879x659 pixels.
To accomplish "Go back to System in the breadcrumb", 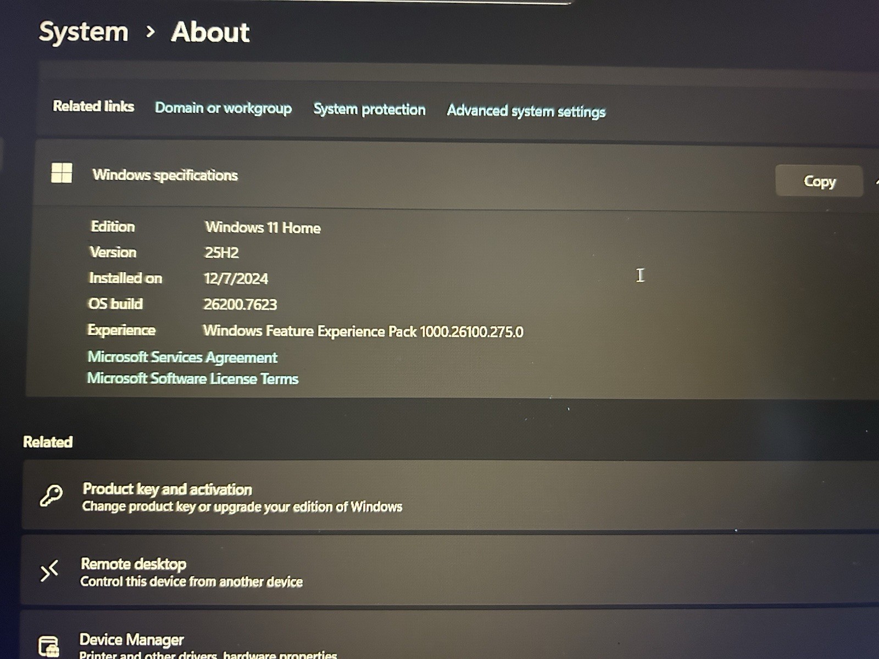I will point(84,32).
